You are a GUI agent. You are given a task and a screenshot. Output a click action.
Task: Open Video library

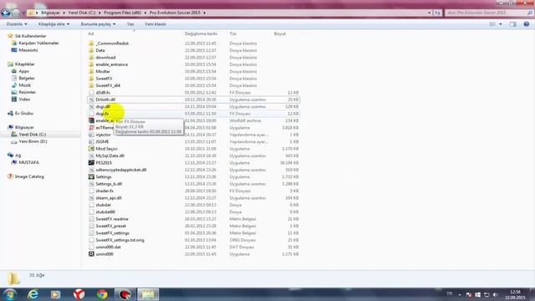(24, 99)
